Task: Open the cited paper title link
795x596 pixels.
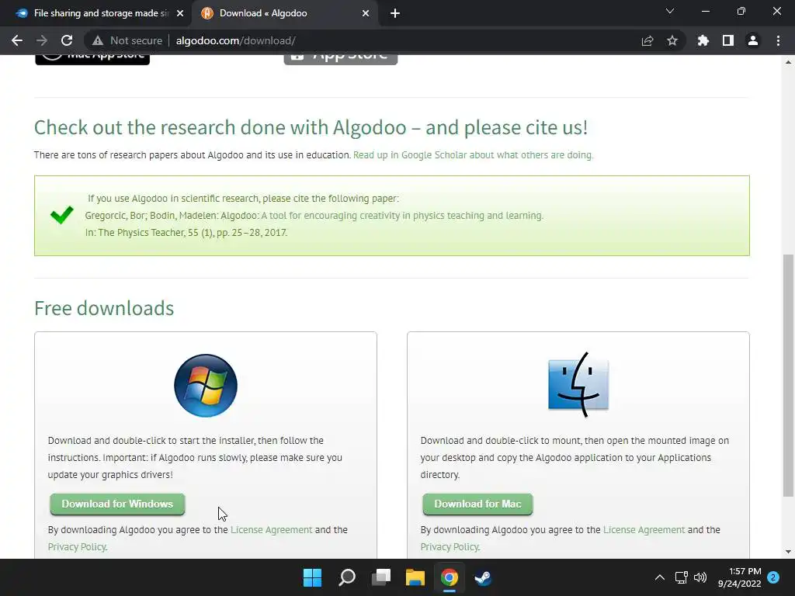Action: coord(402,216)
